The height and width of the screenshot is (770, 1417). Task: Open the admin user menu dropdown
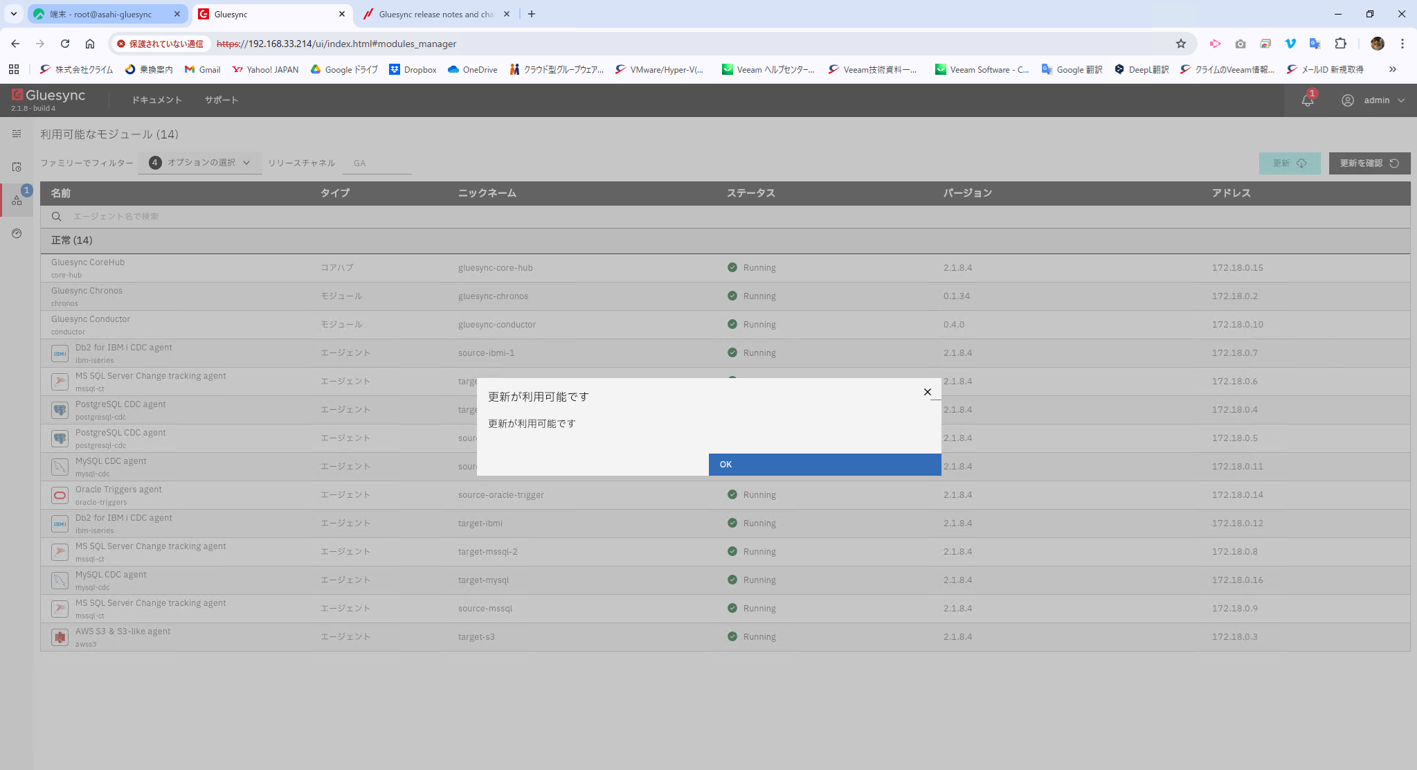pyautogui.click(x=1375, y=100)
